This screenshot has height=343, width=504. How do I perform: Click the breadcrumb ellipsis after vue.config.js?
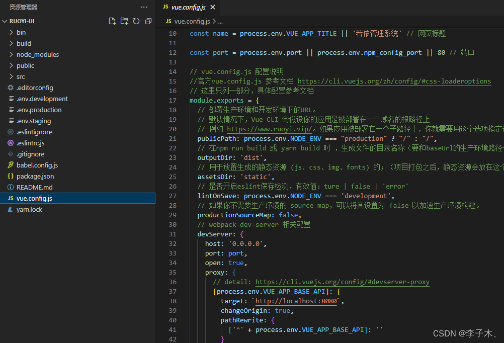220,22
